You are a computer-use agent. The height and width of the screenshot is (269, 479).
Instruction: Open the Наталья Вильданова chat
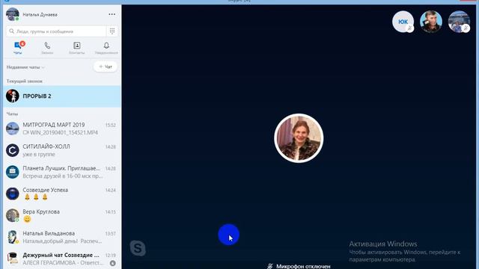[62, 237]
